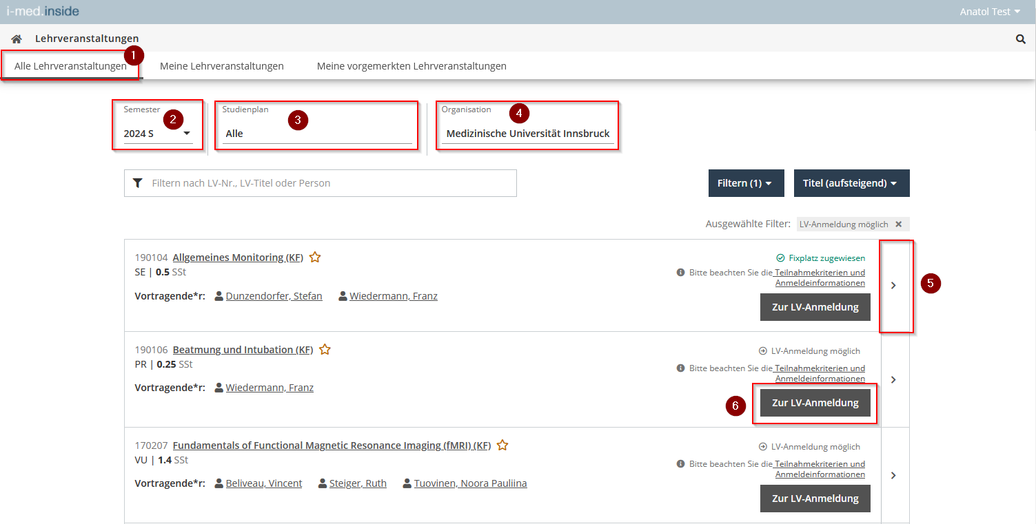
Task: Expand Beatmung und Intubation row chevron
Action: click(895, 379)
